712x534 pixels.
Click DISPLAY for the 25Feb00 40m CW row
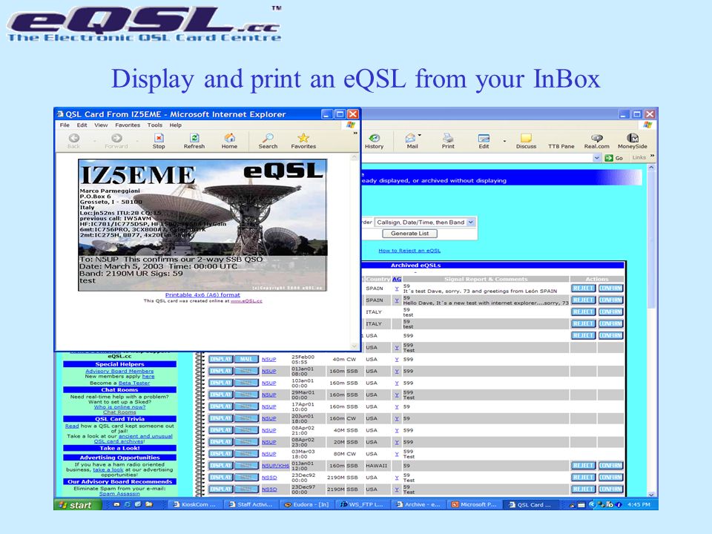221,359
